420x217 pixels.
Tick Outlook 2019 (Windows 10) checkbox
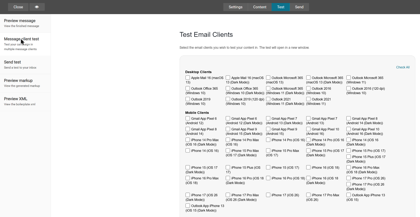click(x=188, y=99)
